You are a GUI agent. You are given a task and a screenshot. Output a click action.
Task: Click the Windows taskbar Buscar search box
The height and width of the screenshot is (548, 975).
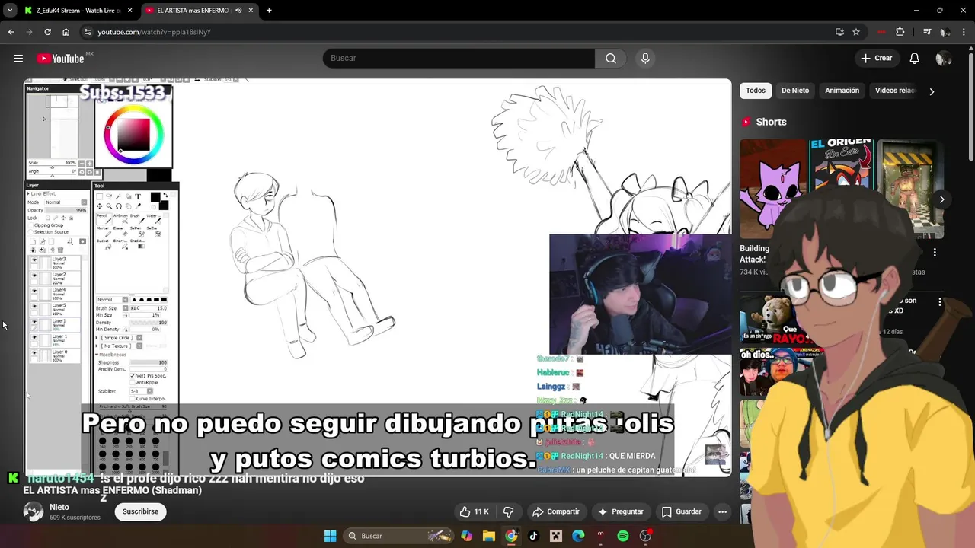[398, 536]
